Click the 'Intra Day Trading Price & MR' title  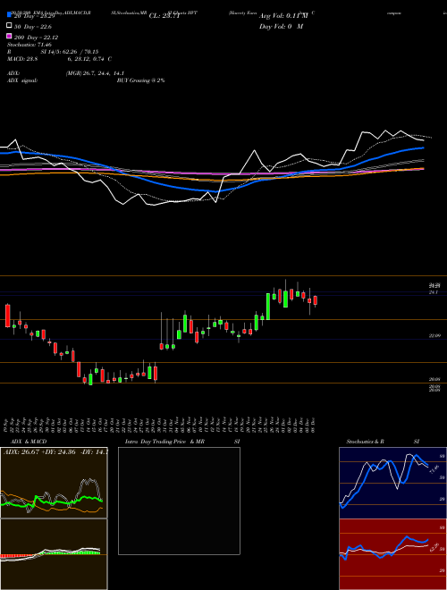(x=164, y=442)
